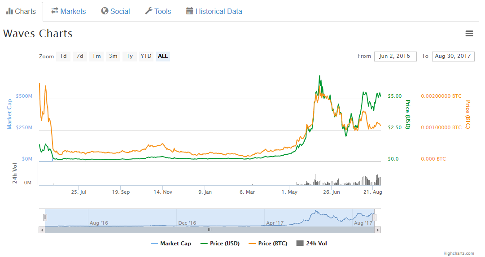Click the Apr '17 navigator label
Image resolution: width=485 pixels, height=257 pixels.
[x=275, y=223]
